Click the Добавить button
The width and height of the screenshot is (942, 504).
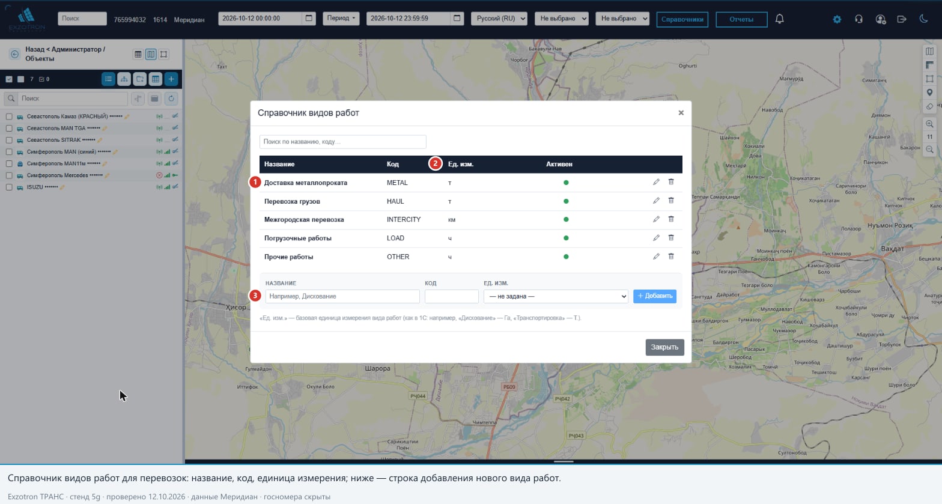[655, 296]
